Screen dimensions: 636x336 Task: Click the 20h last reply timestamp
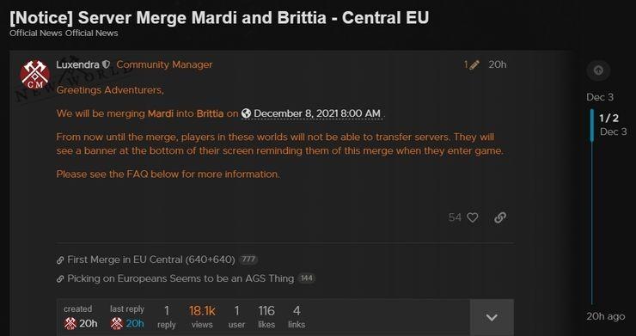[x=135, y=323]
